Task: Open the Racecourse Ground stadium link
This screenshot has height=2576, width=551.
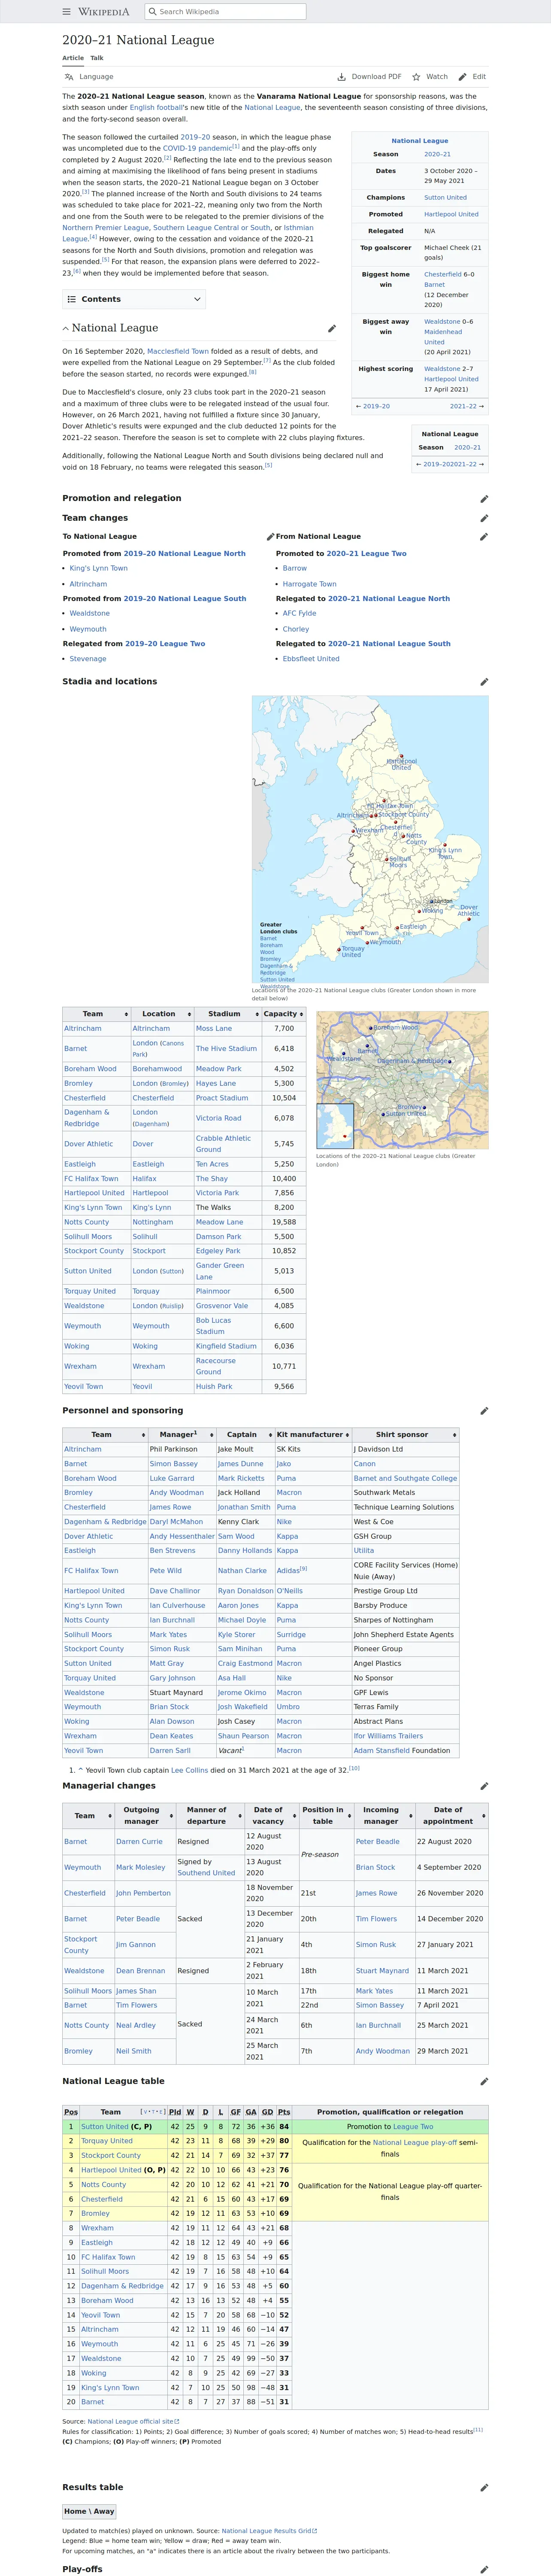Action: (x=216, y=1366)
